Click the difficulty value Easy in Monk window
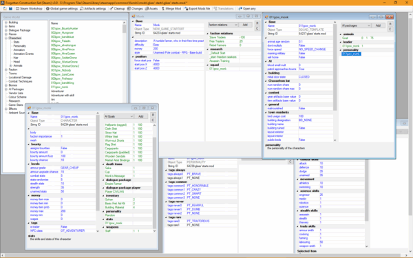Image resolution: width=413 pixels, height=258 pixels. [156, 45]
